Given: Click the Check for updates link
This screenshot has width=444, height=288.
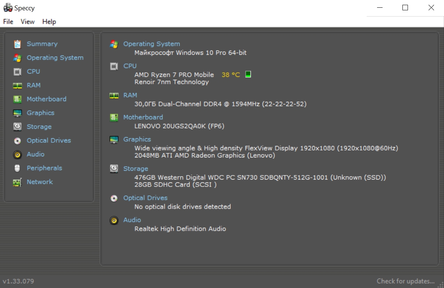Looking at the screenshot, I should click(405, 281).
